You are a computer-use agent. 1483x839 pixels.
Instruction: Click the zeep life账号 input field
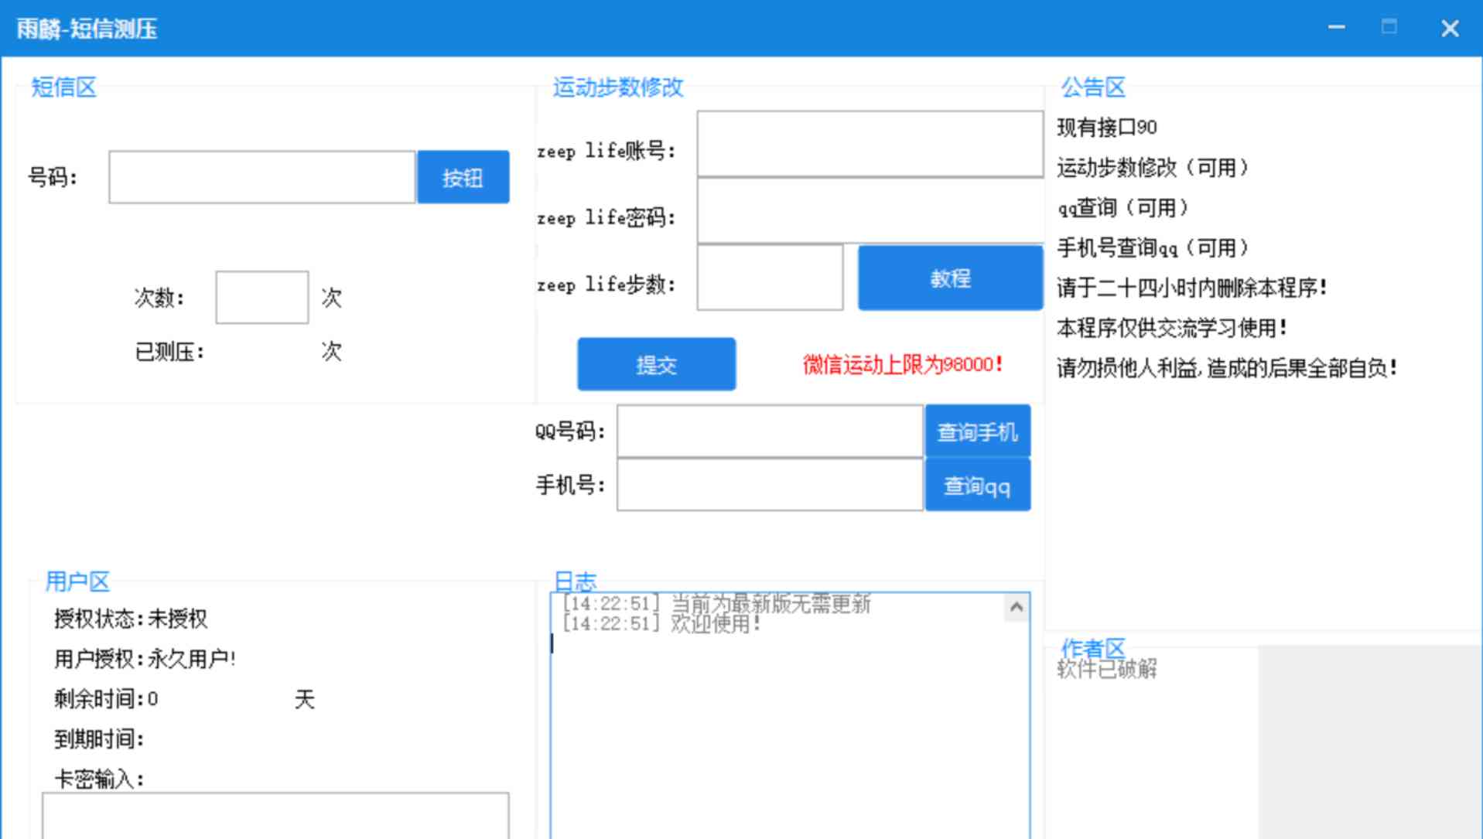[870, 144]
